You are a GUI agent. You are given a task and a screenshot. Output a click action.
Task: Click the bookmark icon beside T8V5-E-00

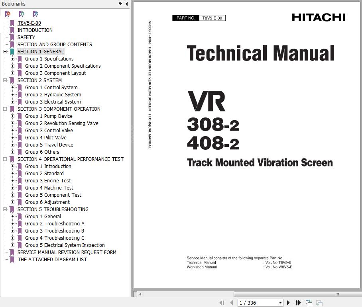[x=12, y=23]
